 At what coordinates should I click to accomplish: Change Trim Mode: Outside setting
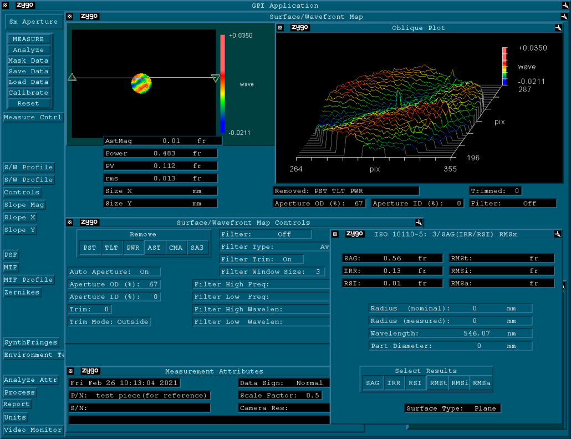[x=109, y=321]
